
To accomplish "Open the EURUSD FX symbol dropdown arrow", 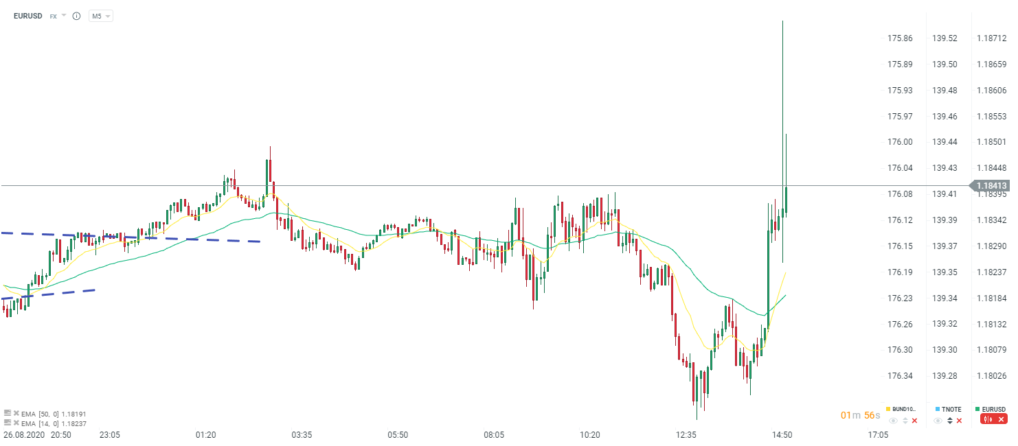I will coord(64,15).
